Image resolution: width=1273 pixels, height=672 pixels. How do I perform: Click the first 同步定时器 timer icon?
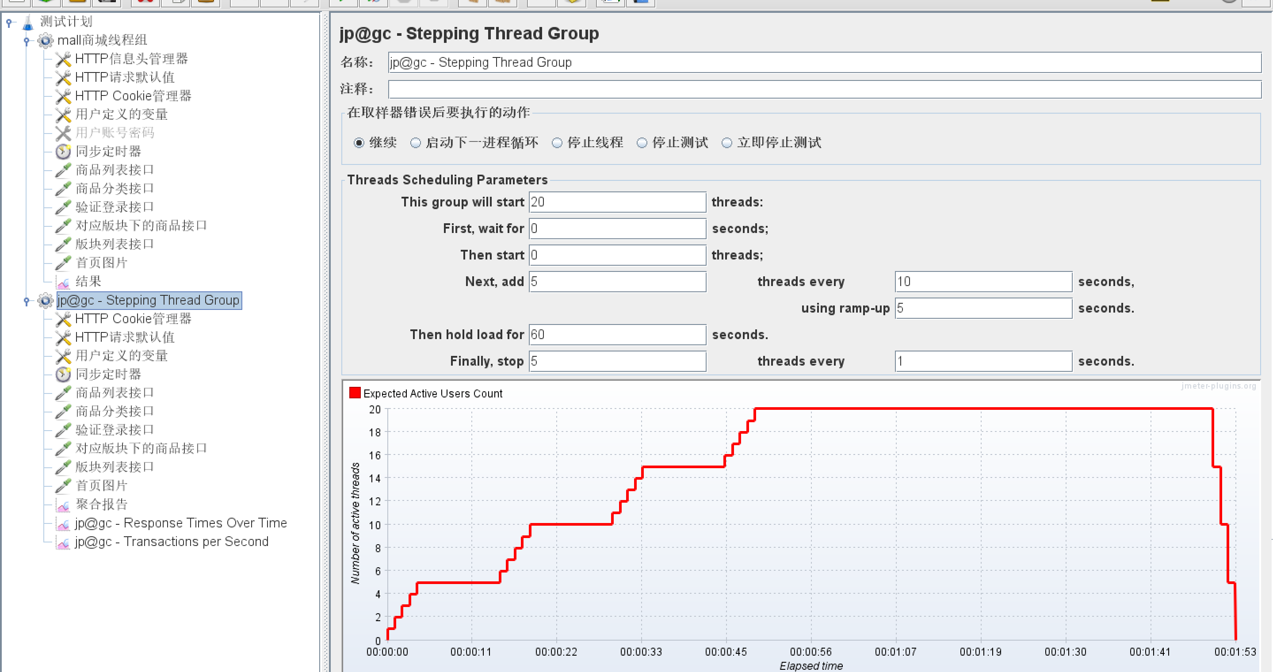coord(63,152)
